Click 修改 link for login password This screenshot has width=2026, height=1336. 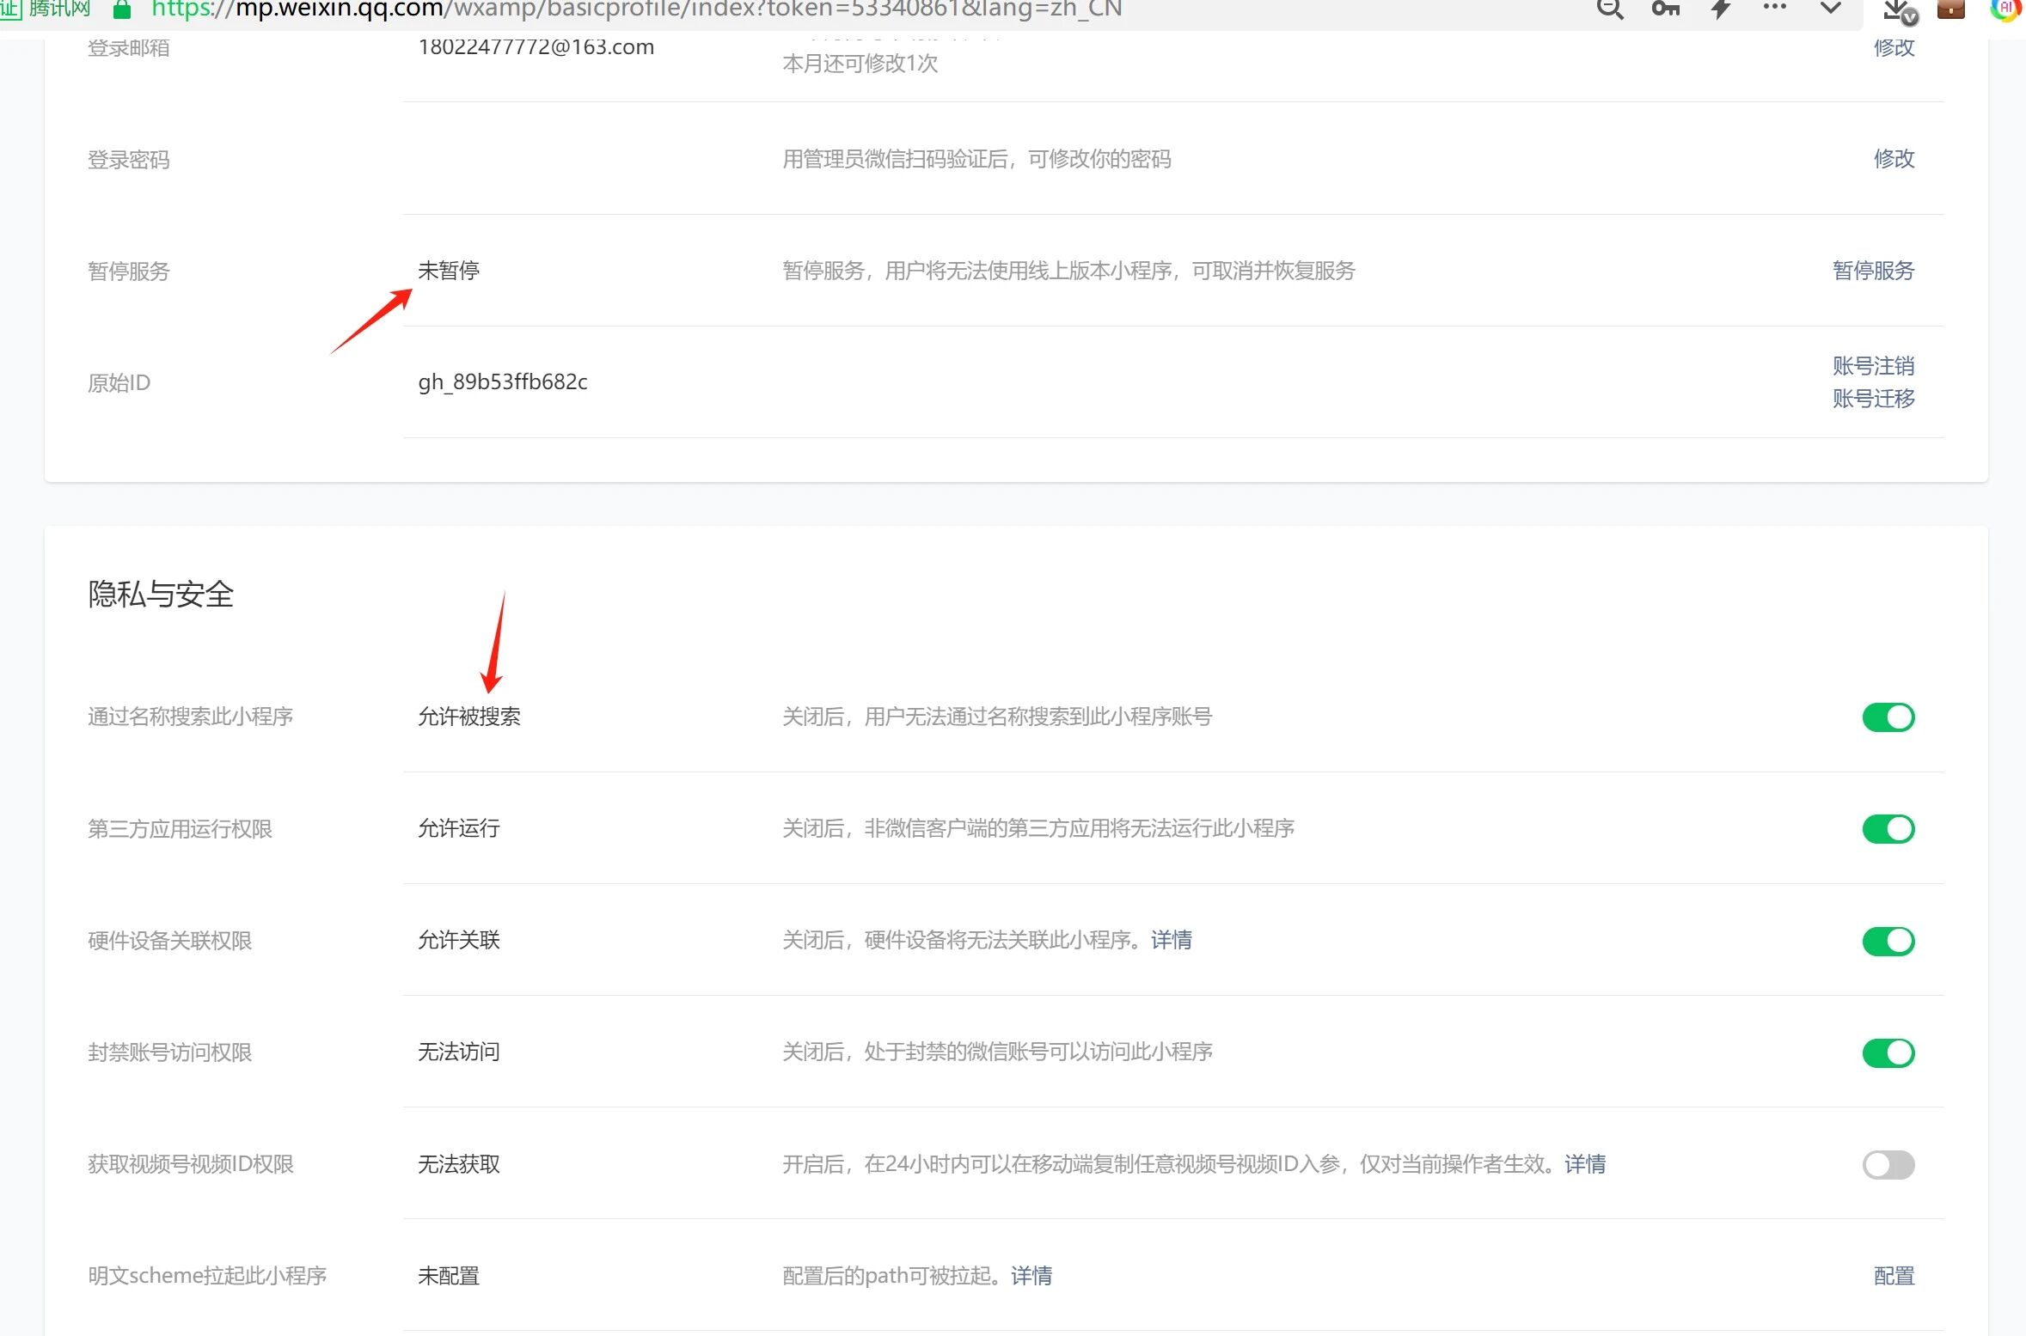click(1894, 159)
